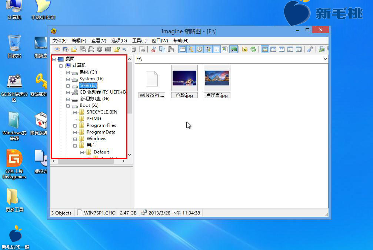This screenshot has height=250, width=373.
Task: Click the printer icon in the toolbar
Action: click(x=91, y=50)
